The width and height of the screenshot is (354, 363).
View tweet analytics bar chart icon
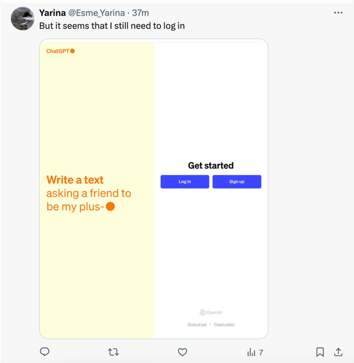tap(251, 352)
